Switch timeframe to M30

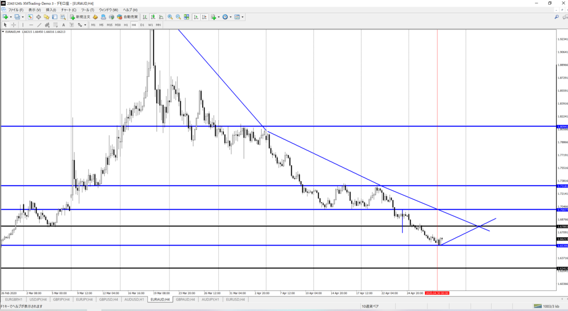coord(118,25)
